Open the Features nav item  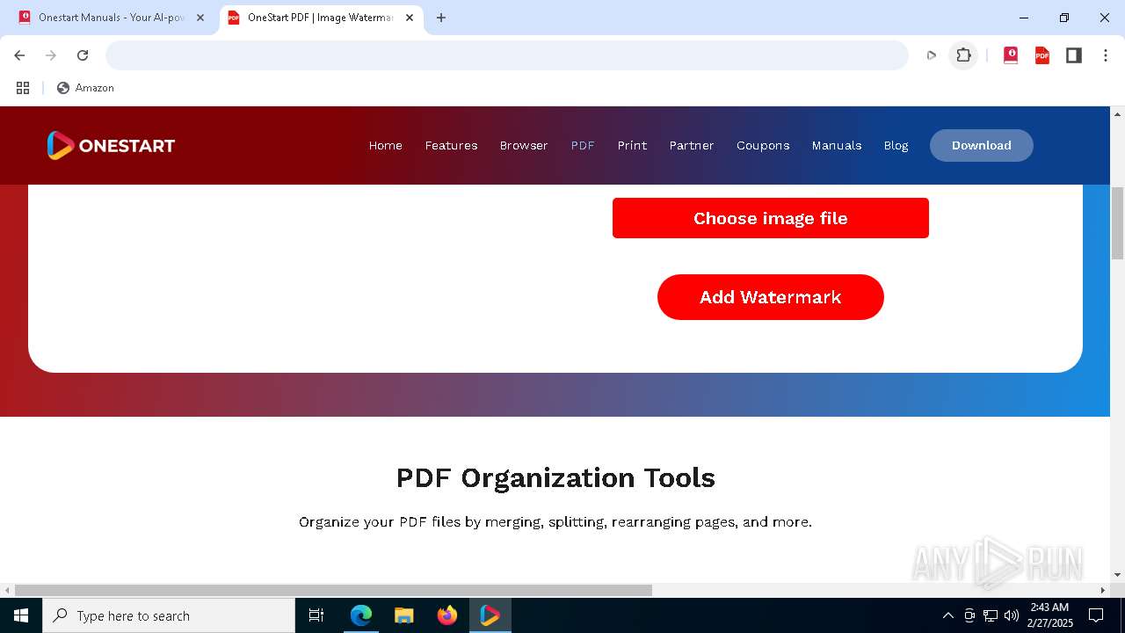coord(451,145)
